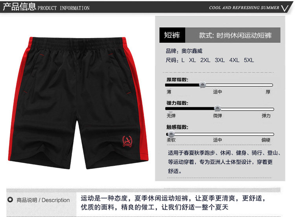Click the 厚 end label on thickness scale
The image size is (295, 217).
[x=268, y=92]
